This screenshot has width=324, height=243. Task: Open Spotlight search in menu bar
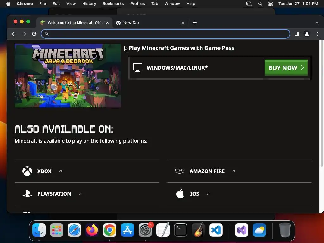(x=260, y=4)
